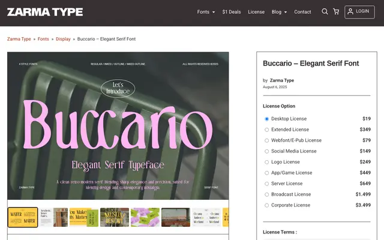This screenshot has height=240, width=384.
Task: Open the shopping cart icon
Action: 336,11
